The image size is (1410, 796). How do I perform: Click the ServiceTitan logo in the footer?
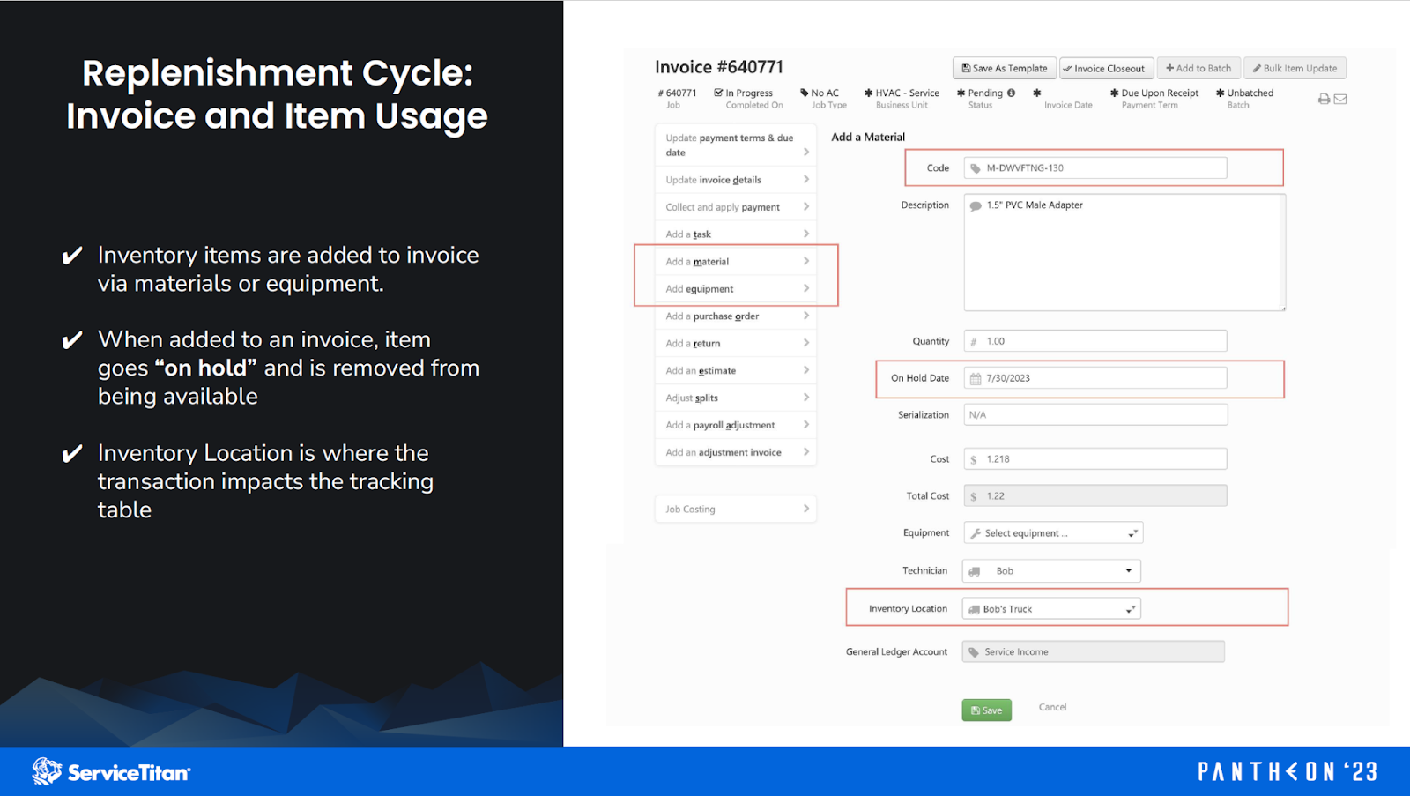[110, 770]
